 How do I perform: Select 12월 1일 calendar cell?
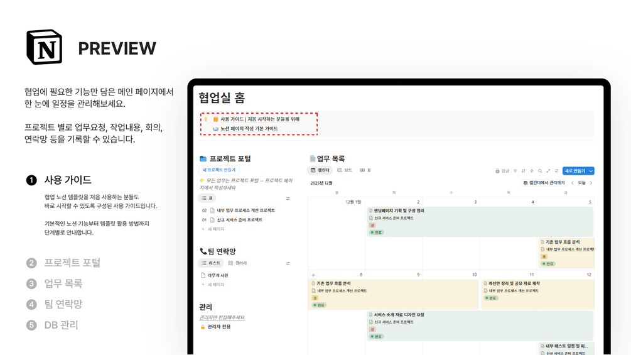[x=337, y=234]
